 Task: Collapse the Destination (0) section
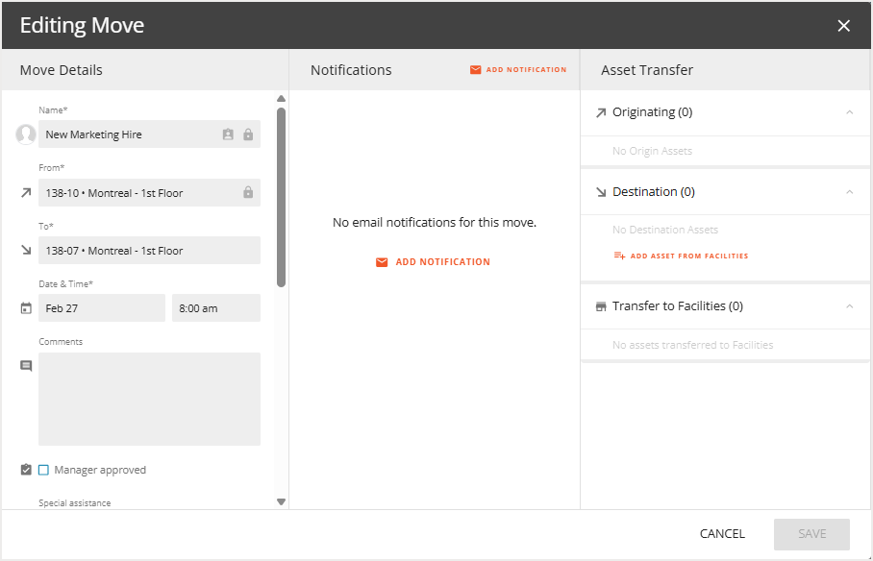849,192
